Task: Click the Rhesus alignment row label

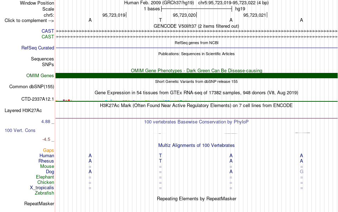Action: [x=46, y=161]
